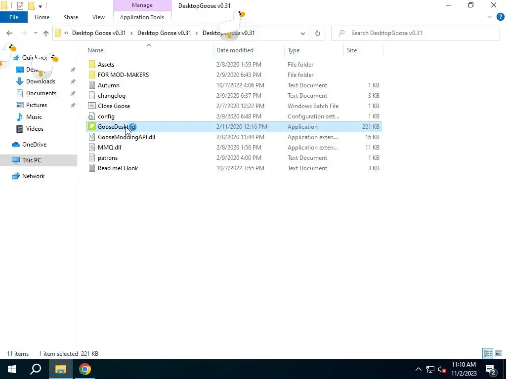Select the changelog file icon
The height and width of the screenshot is (379, 506).
click(92, 95)
